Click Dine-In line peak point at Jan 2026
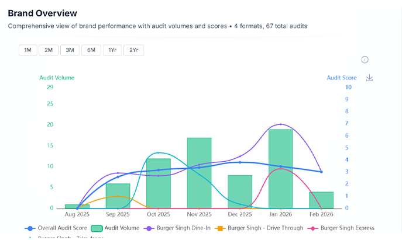402x240 pixels. (281, 124)
